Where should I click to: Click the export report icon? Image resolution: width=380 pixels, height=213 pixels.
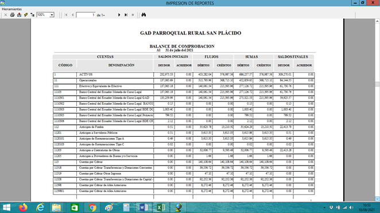pos(19,15)
